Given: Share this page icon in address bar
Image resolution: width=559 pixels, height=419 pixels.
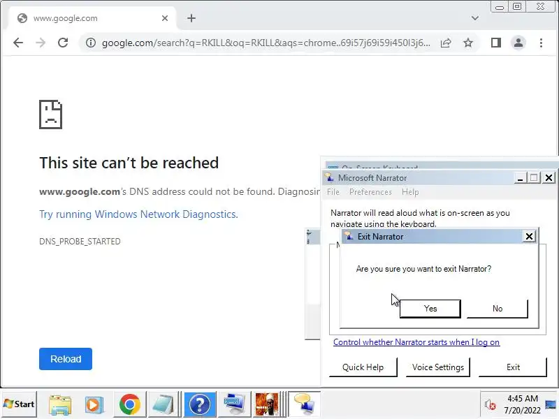Looking at the screenshot, I should tap(446, 43).
